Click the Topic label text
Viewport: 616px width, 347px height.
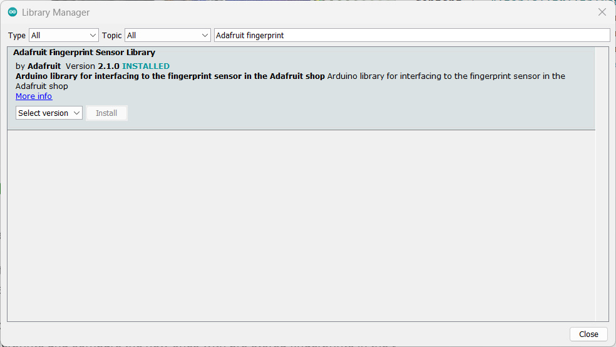coord(112,36)
